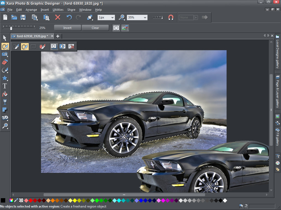This screenshot has width=281, height=210.
Task: Click the Undo arrow icon
Action: (x=69, y=17)
